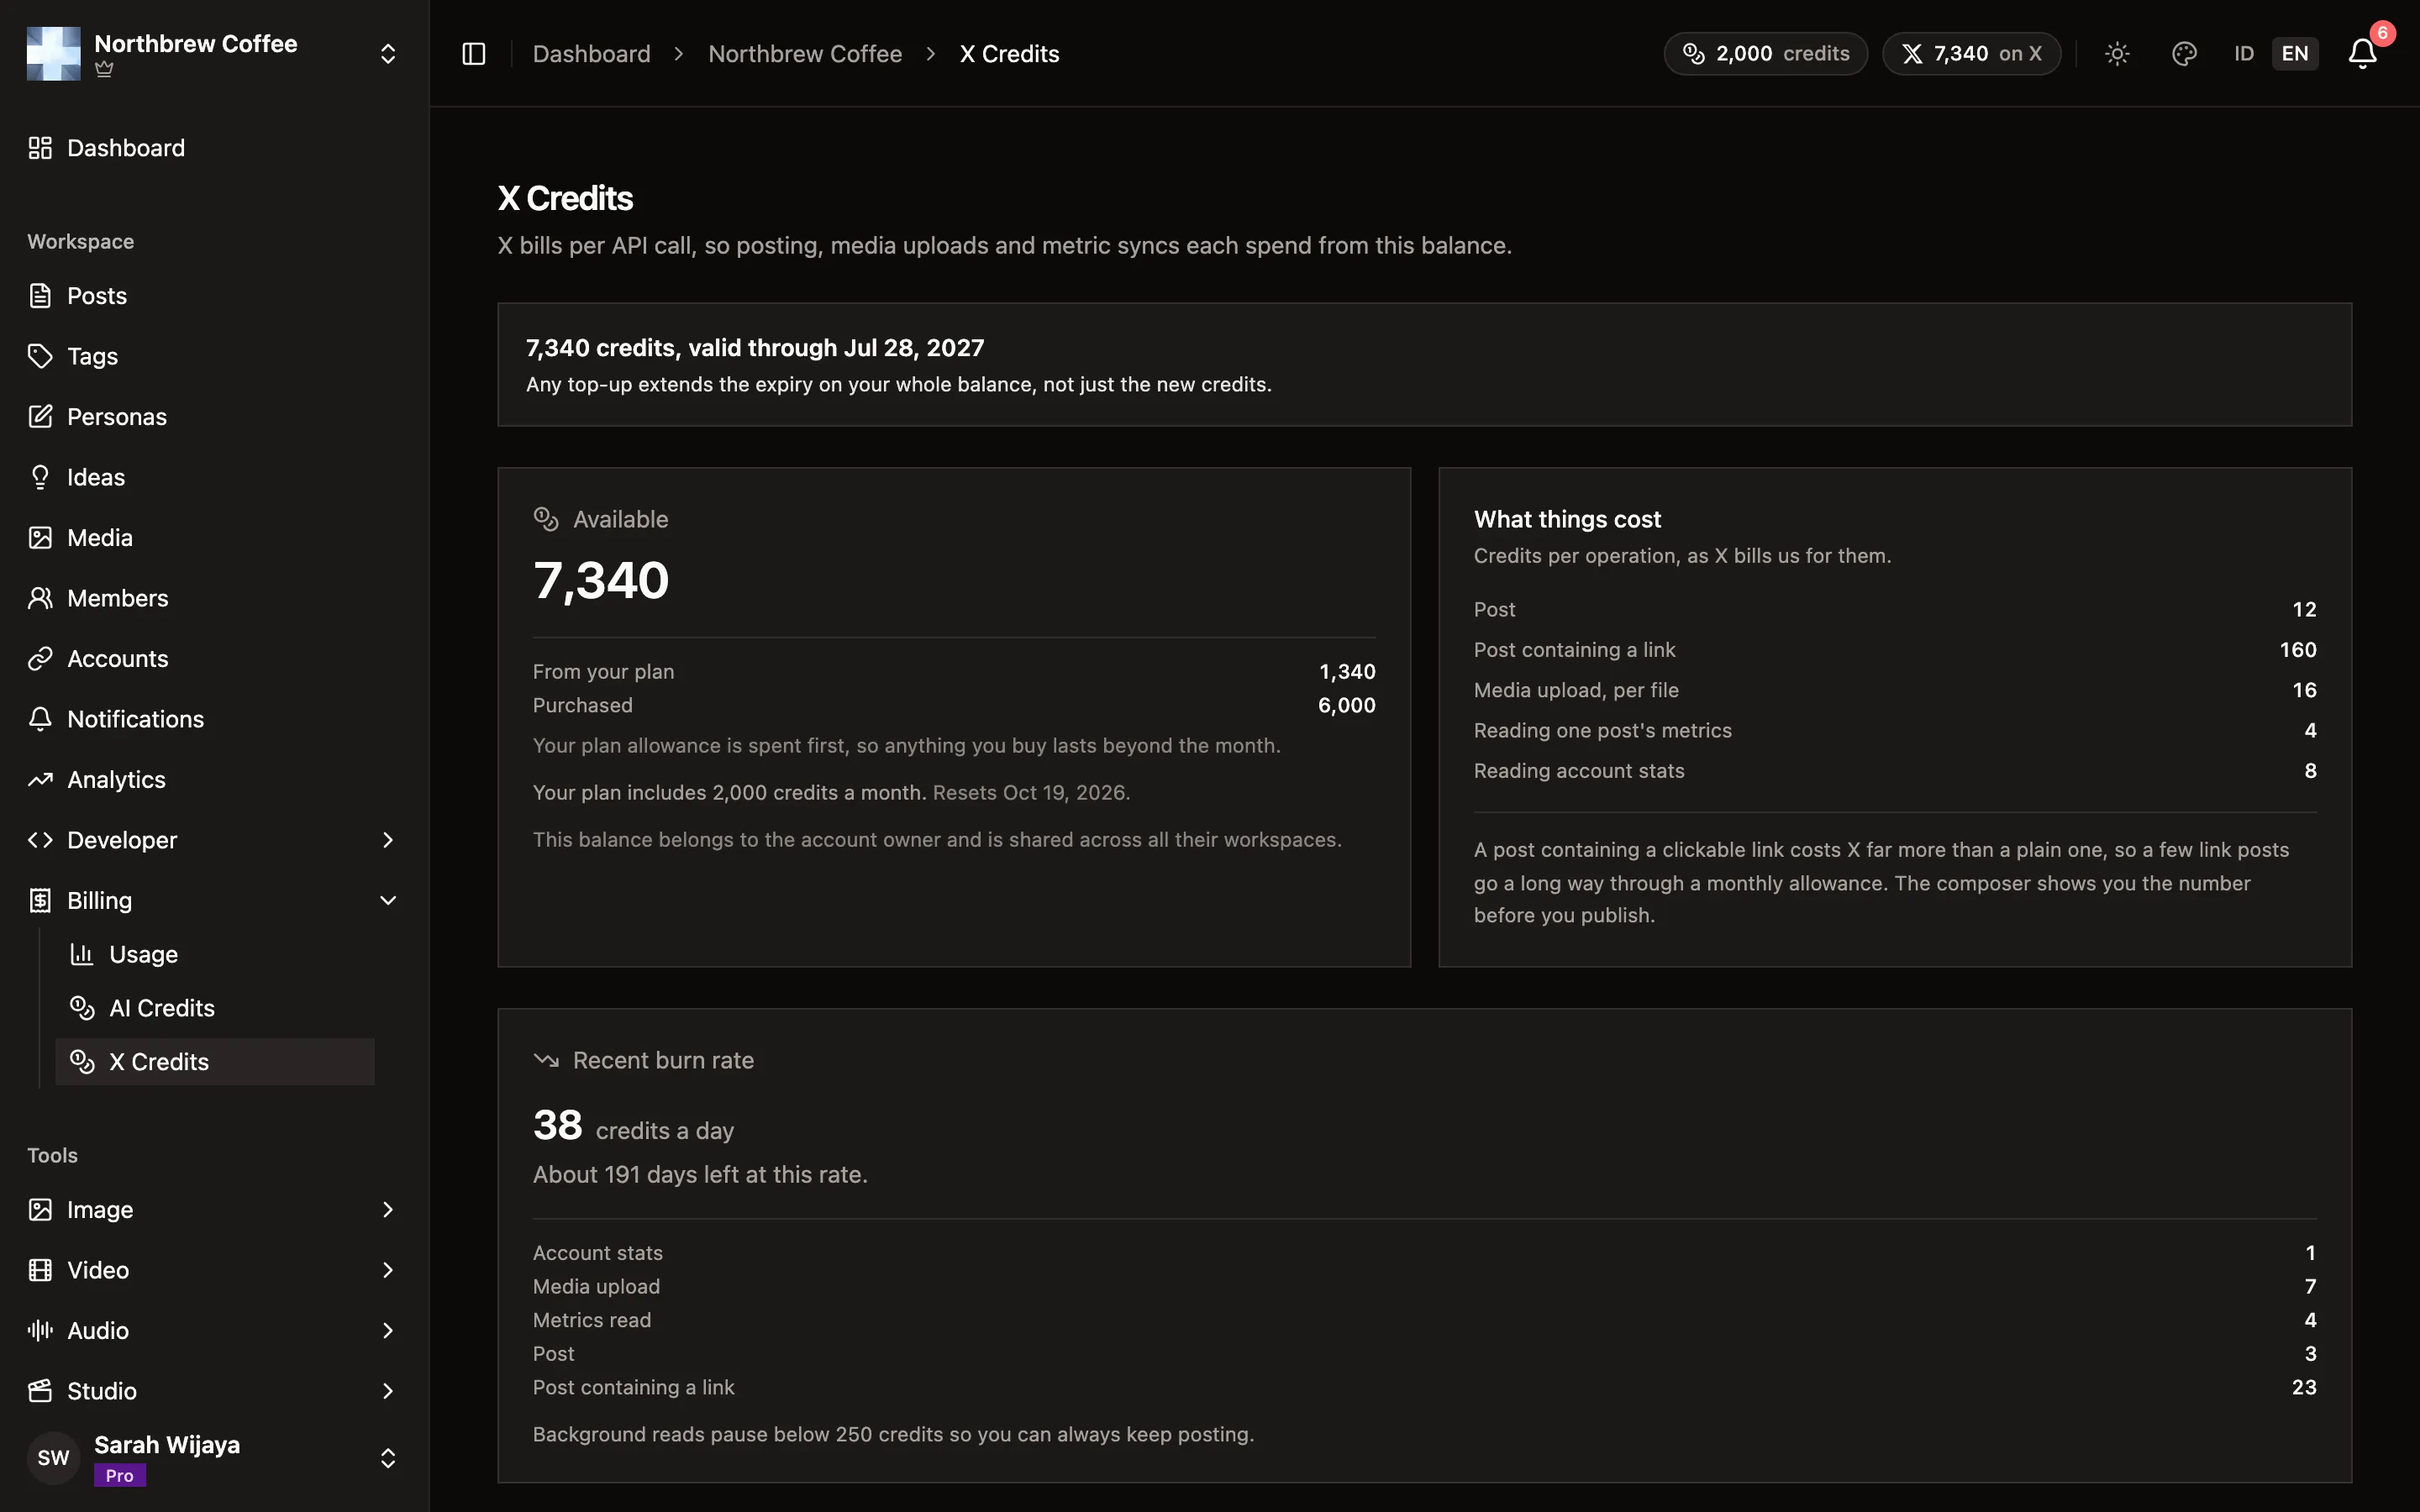The height and width of the screenshot is (1512, 2420).
Task: Click the 7,340 on X pill
Action: tap(1971, 54)
